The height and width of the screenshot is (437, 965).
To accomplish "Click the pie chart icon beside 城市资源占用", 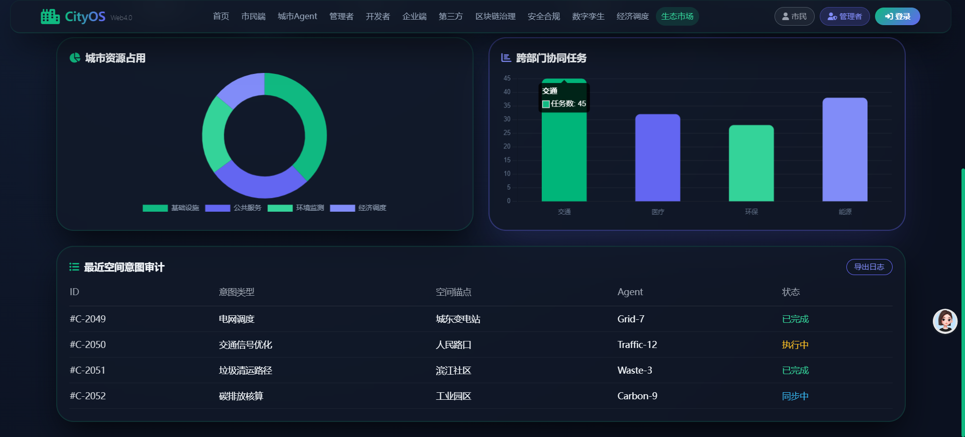I will click(x=75, y=58).
